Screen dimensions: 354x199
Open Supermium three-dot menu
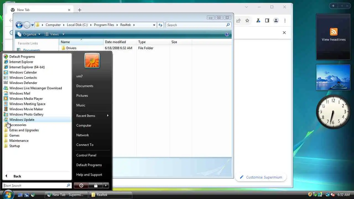click(285, 20)
